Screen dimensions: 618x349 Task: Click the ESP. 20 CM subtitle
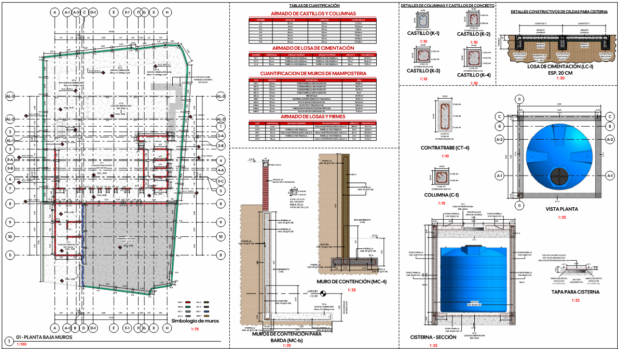click(x=560, y=73)
